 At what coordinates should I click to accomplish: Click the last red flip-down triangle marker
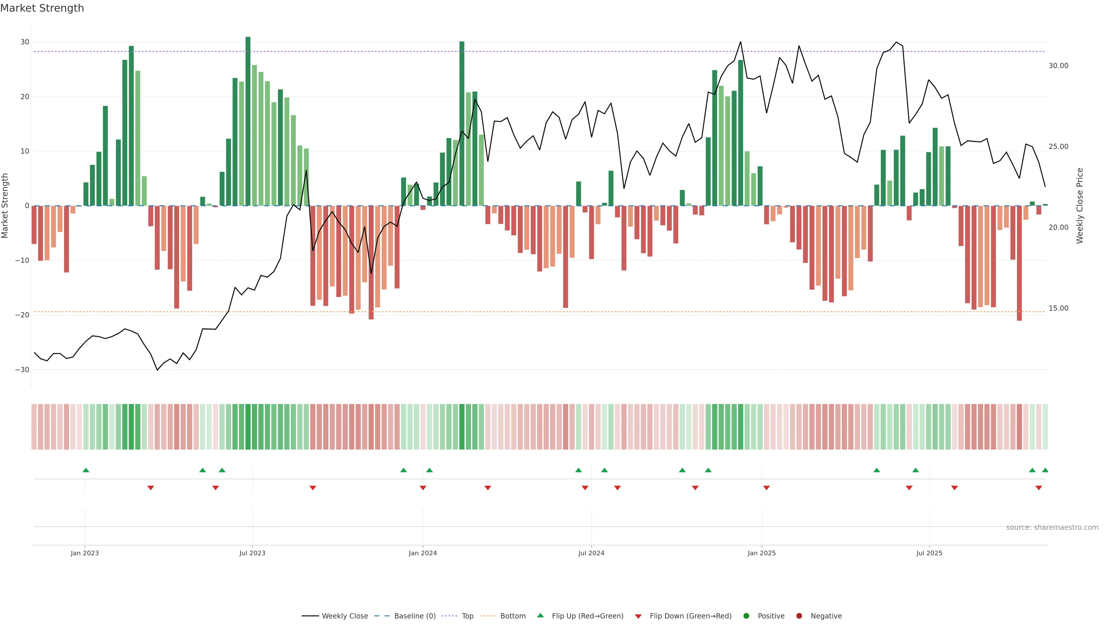pos(1039,488)
